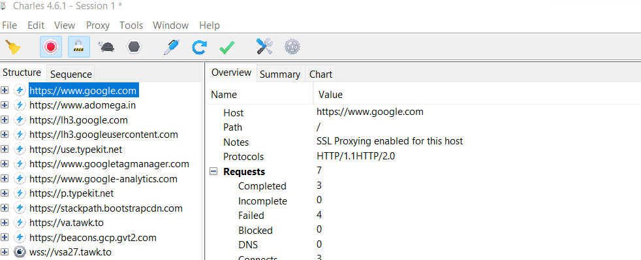
Task: Expand the beacons.gcp.gvt2.com node
Action: [x=5, y=238]
